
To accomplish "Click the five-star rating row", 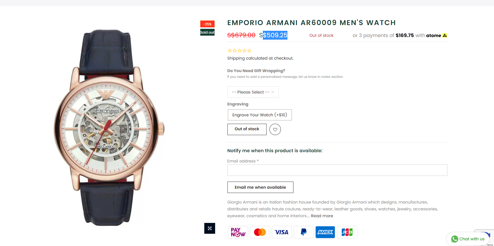I will tap(239, 51).
